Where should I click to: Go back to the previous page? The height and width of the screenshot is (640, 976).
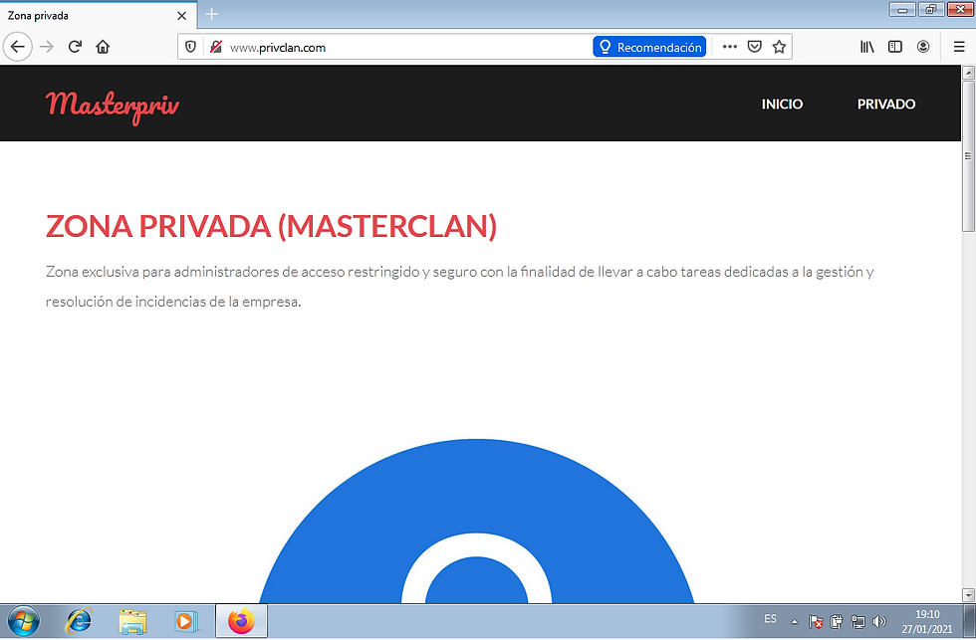pyautogui.click(x=18, y=47)
